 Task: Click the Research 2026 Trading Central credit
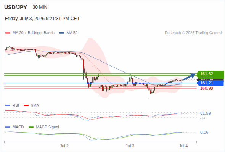[x=193, y=33]
